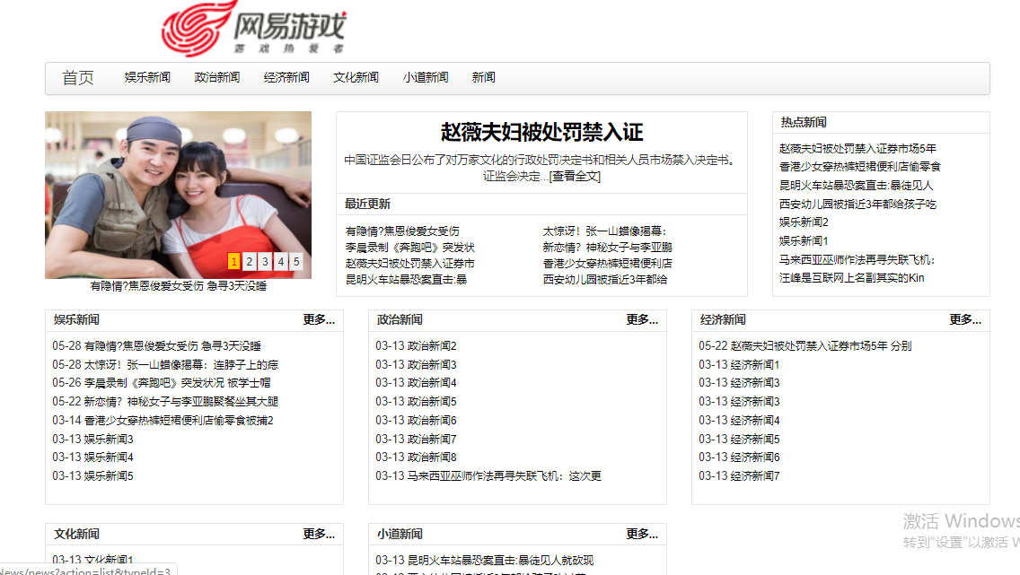Screen dimensions: 1020x575
Task: Open hot news 娱乐新闻1
Action: click(x=804, y=241)
